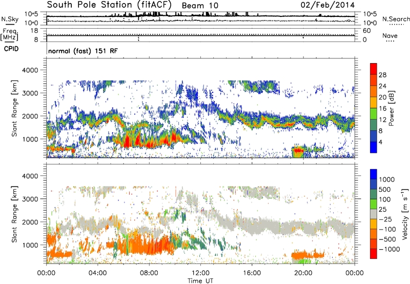Click the 'Beam 10' label

[200, 6]
